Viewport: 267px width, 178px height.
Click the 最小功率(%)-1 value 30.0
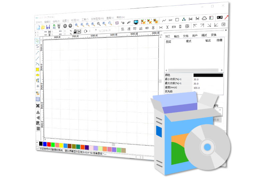(196, 79)
